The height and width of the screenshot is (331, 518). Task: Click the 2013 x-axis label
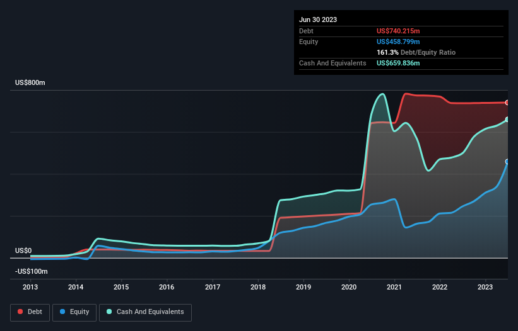[30, 287]
